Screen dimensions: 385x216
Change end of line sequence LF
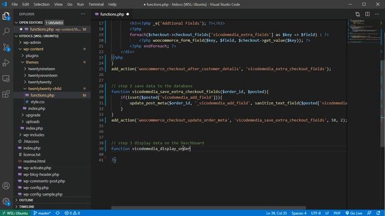(327, 213)
